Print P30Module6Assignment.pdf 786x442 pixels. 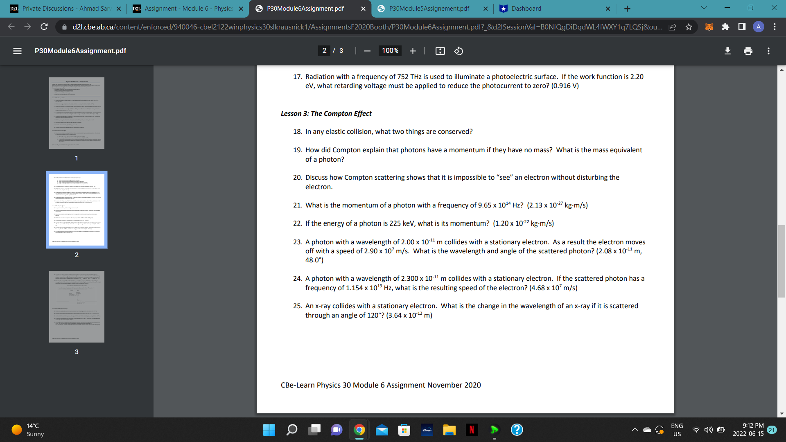click(748, 51)
